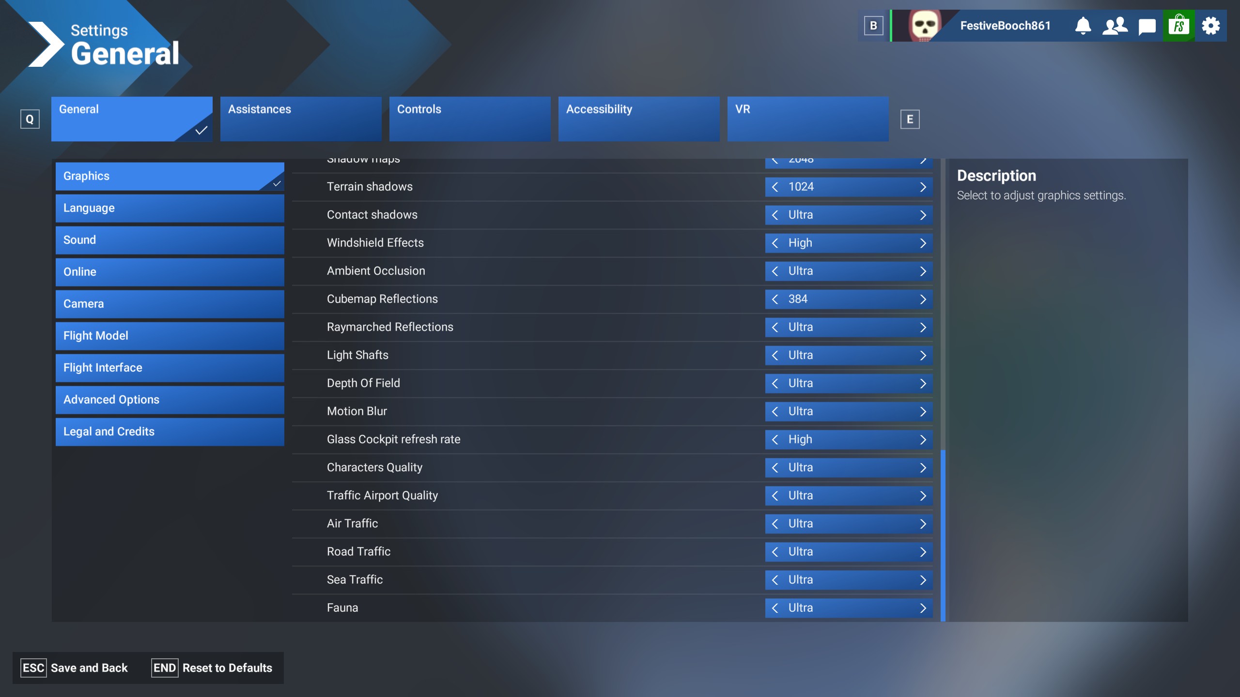Click the settings list vertical scrollbar
Viewport: 1240px width, 697px height.
[943, 535]
